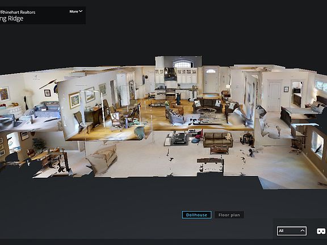Click the Ridge property title
Viewport: 327px width, 245px height.
(11, 19)
